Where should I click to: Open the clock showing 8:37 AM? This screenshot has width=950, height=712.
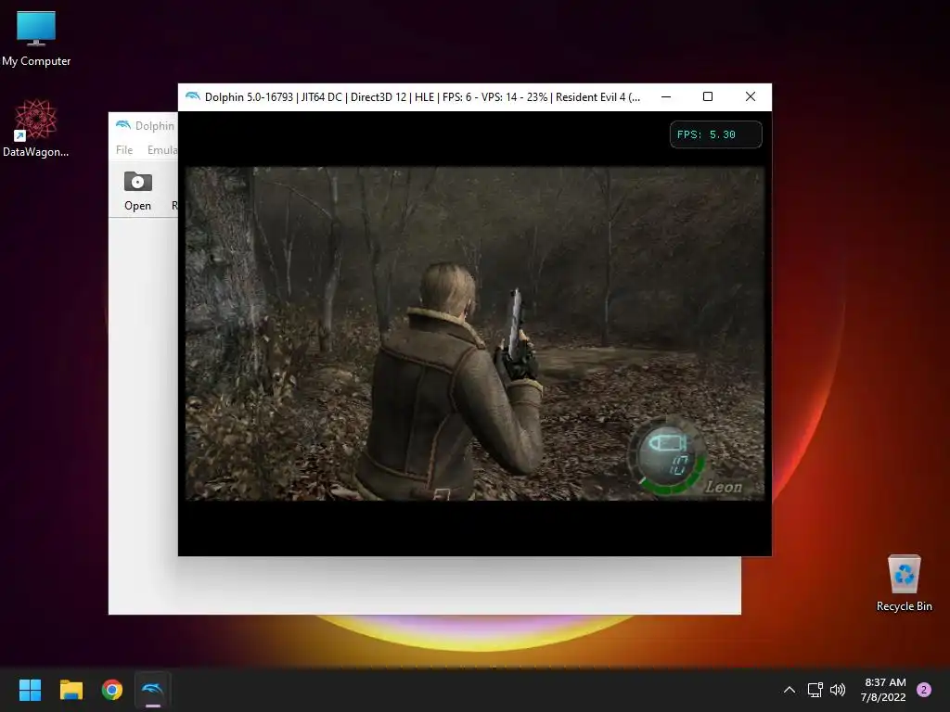pos(883,690)
